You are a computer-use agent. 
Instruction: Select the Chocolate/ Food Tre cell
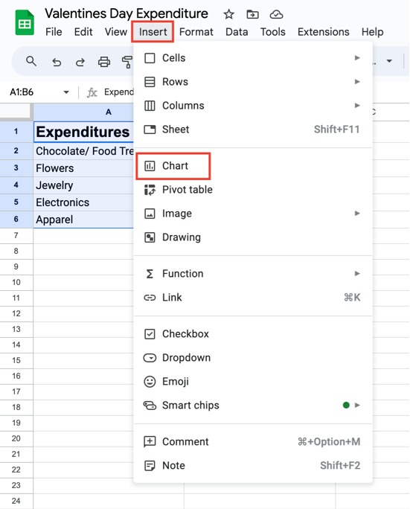[83, 151]
